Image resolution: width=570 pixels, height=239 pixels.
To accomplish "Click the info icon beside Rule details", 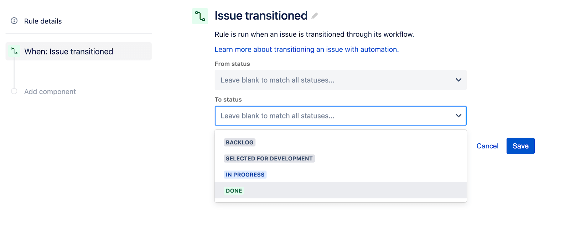I will click(14, 21).
